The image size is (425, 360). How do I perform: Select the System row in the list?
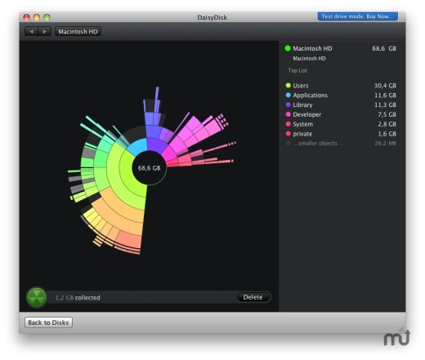pyautogui.click(x=341, y=124)
